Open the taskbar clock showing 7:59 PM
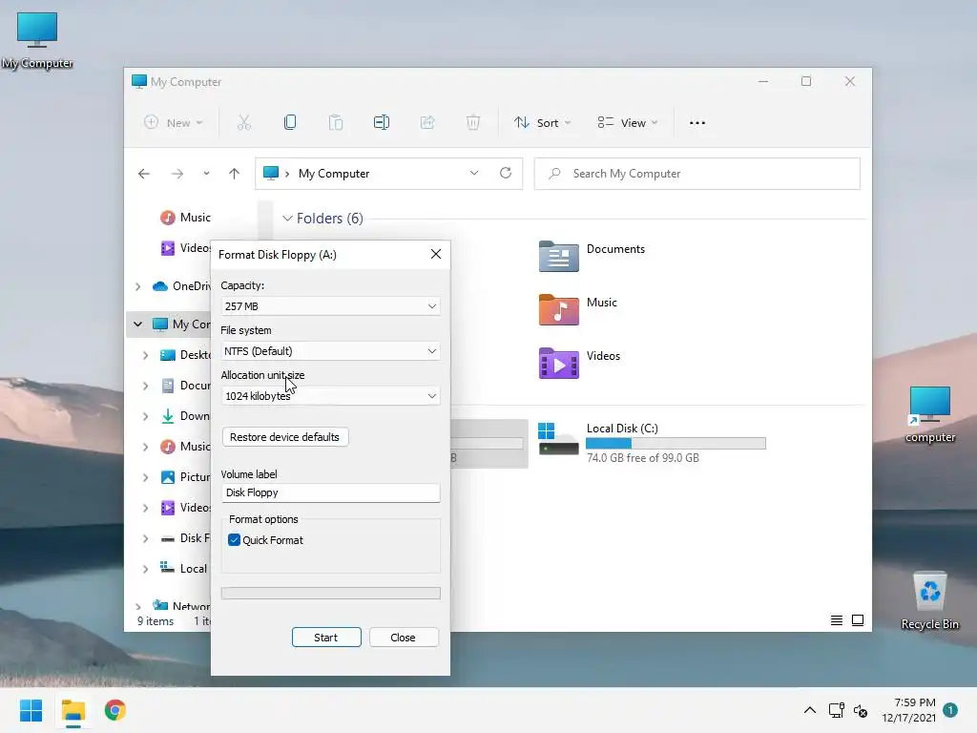This screenshot has width=977, height=733. pyautogui.click(x=909, y=710)
